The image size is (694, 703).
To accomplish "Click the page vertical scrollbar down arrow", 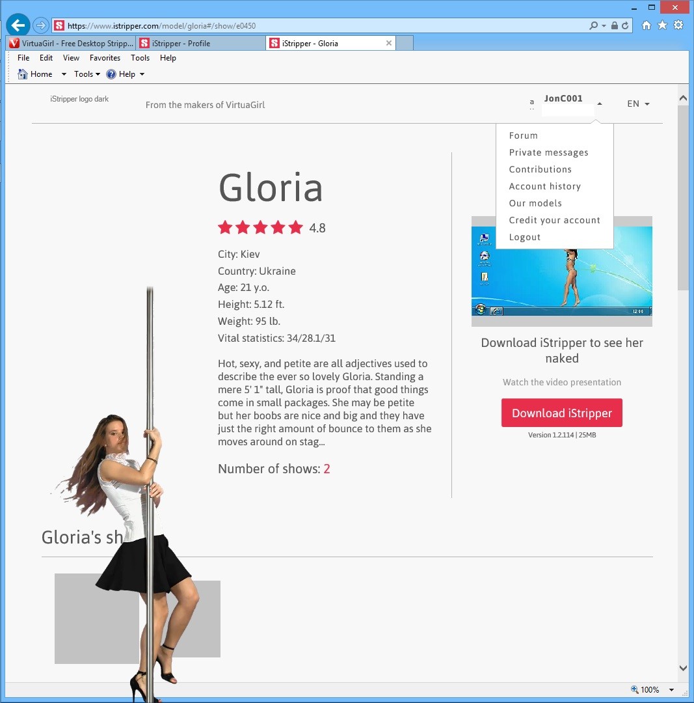I will pyautogui.click(x=683, y=668).
